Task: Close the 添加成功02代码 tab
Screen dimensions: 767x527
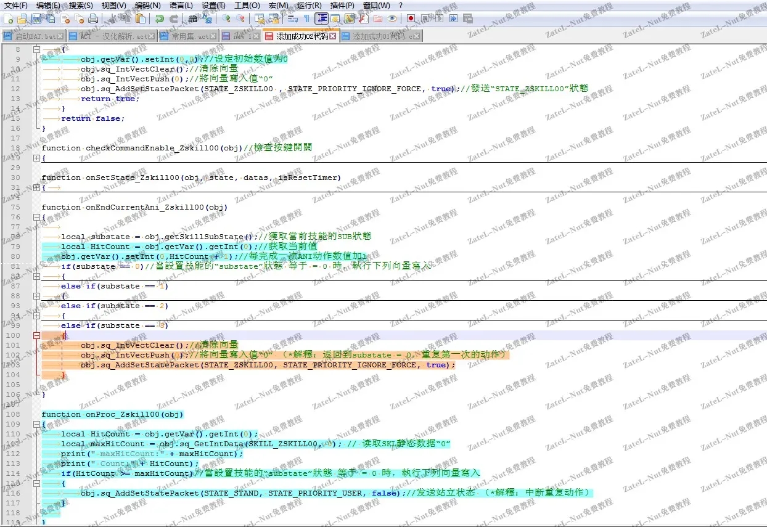Action: click(333, 36)
